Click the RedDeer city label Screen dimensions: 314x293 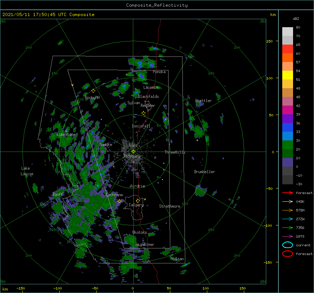148,106
